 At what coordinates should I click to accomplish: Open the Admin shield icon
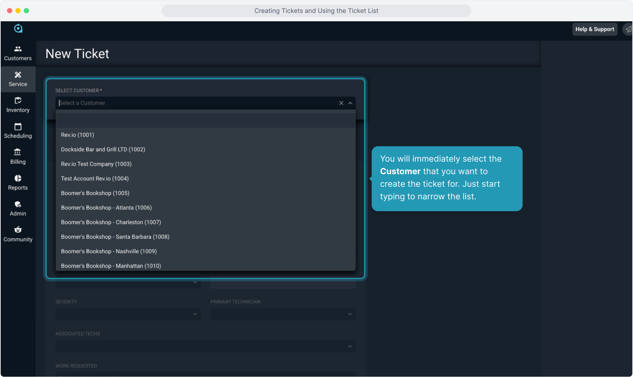[x=18, y=205]
